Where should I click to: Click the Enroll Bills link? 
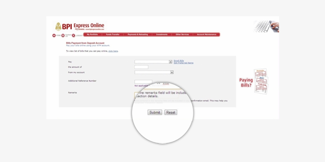179,61
